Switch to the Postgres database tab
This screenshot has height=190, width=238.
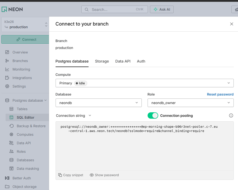72,61
